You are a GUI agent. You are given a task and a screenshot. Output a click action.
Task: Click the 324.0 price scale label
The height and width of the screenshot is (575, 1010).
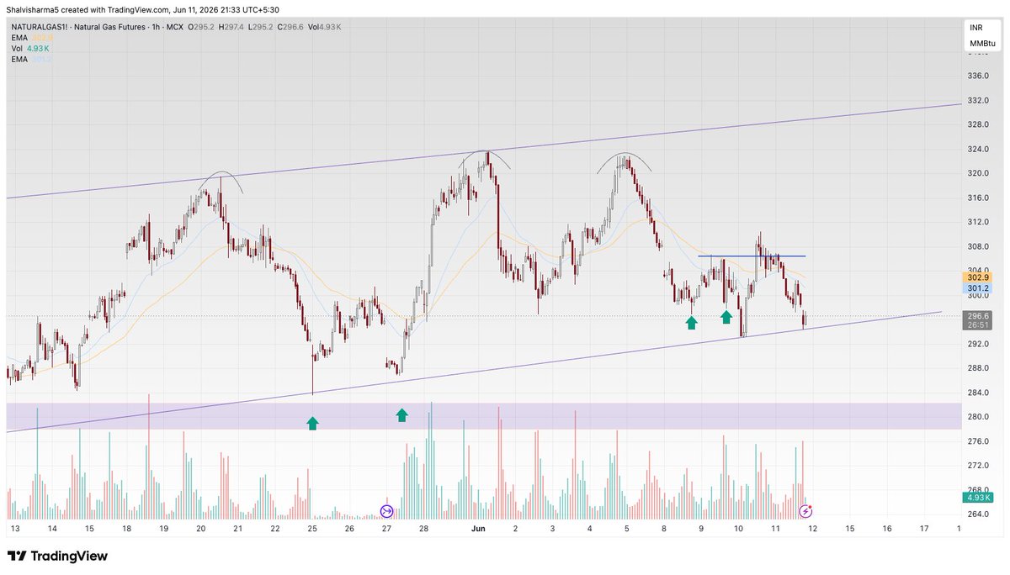pos(977,150)
